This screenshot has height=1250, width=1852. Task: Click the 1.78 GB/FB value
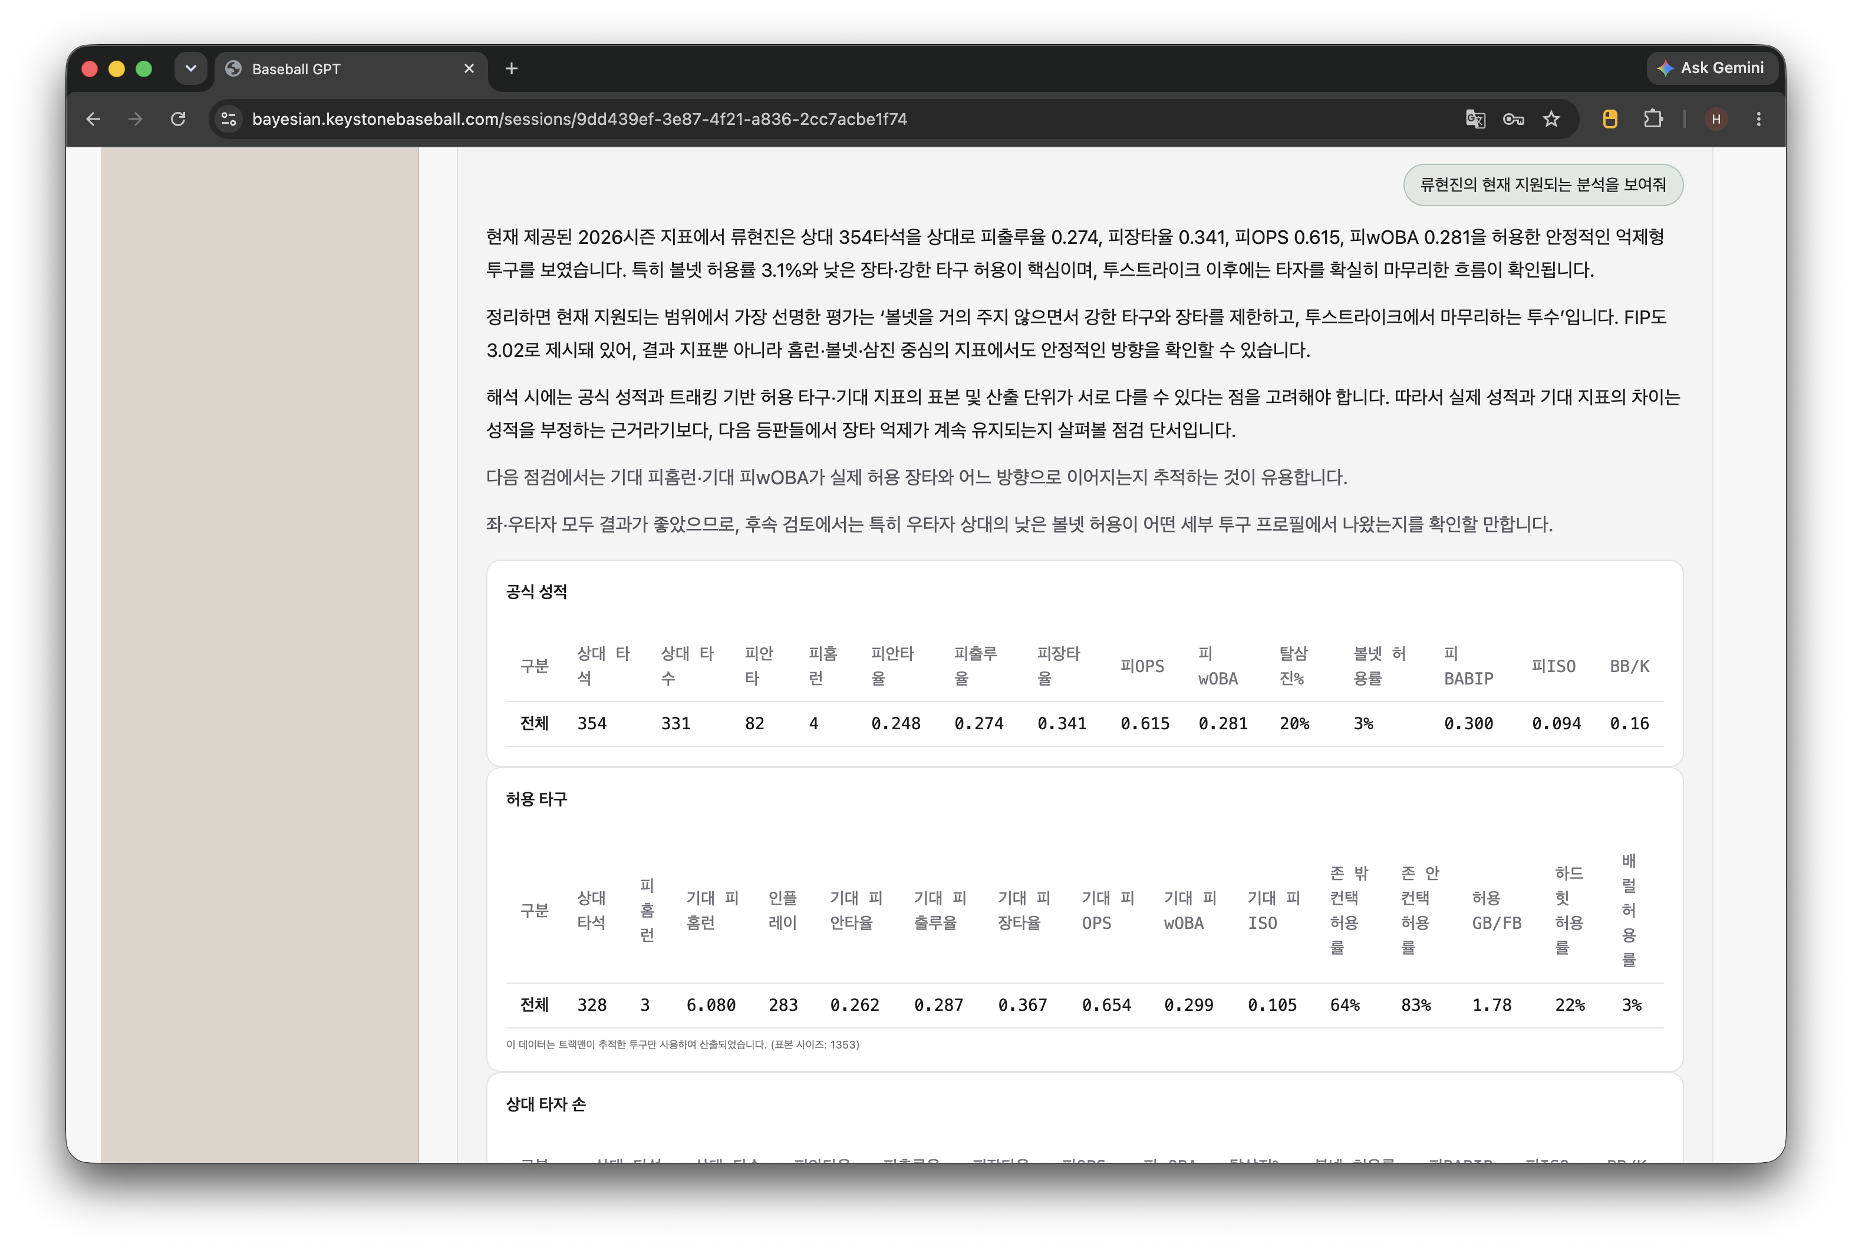pos(1491,1005)
